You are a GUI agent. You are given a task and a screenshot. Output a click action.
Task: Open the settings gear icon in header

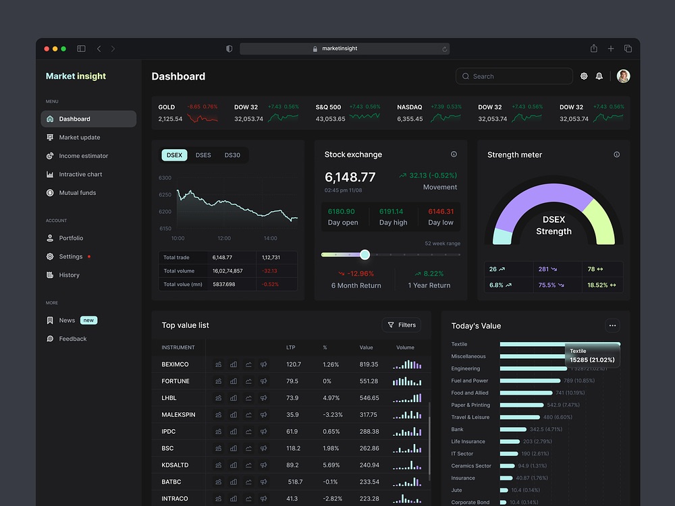584,76
